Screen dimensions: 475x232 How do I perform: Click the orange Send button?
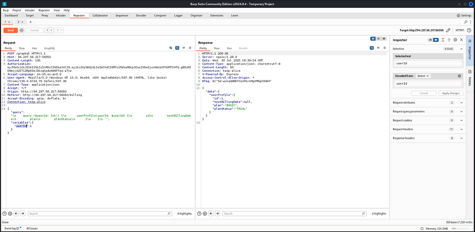tap(11, 30)
